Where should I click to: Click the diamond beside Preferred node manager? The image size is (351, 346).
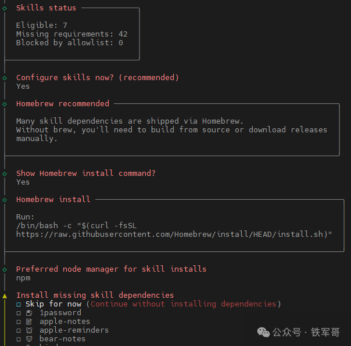coord(5,269)
